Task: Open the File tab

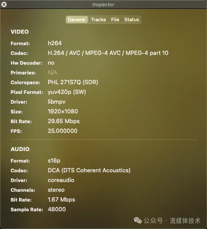Action: pyautogui.click(x=115, y=19)
